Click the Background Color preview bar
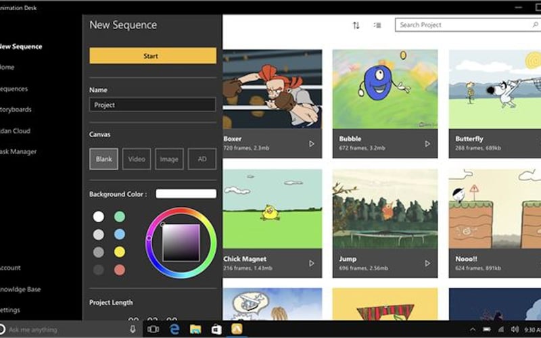This screenshot has height=338, width=541. pos(186,194)
